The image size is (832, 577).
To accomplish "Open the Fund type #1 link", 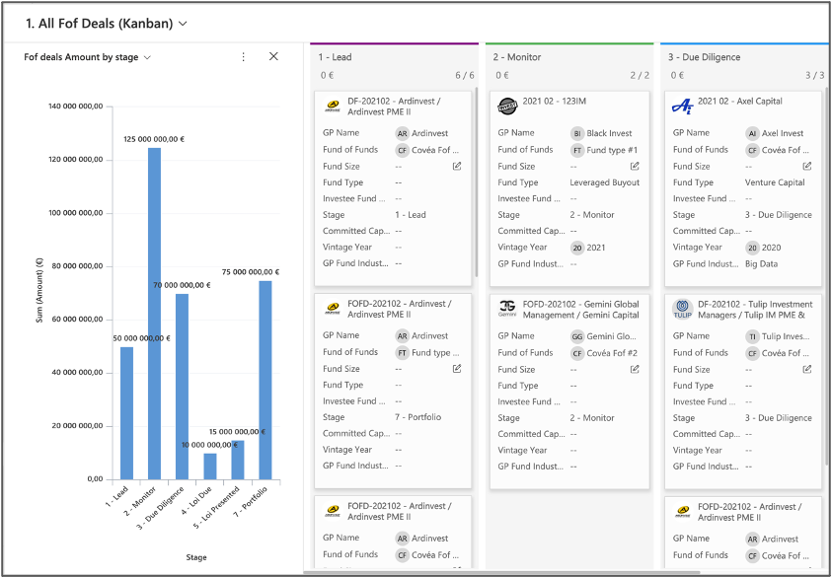I will tap(612, 150).
